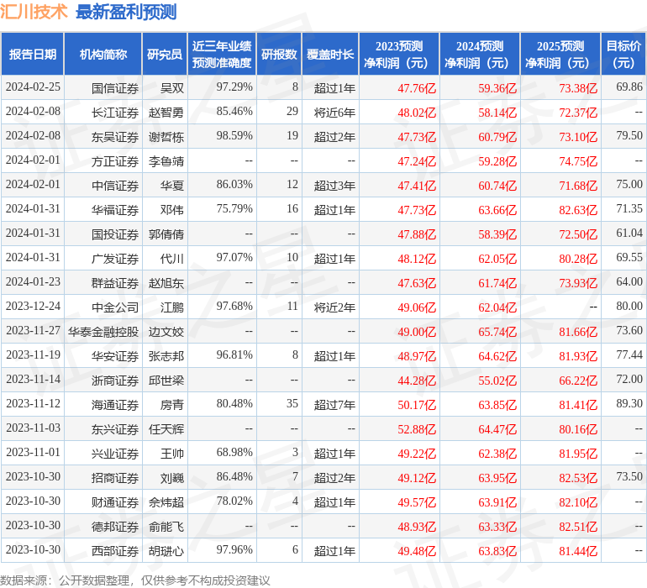Click the 华泰金融控股 institution cell
This screenshot has width=647, height=588.
(103, 331)
